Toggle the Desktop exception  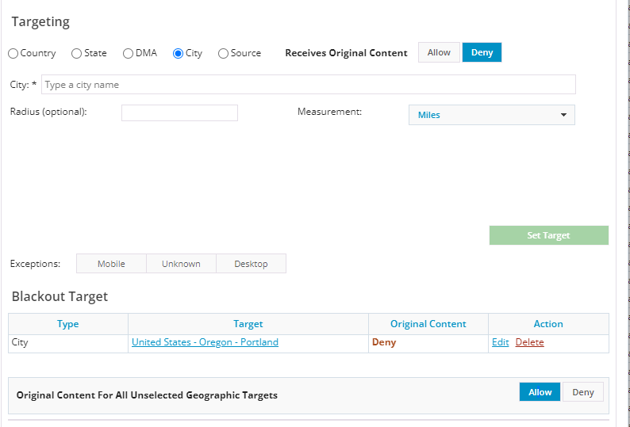pos(251,264)
